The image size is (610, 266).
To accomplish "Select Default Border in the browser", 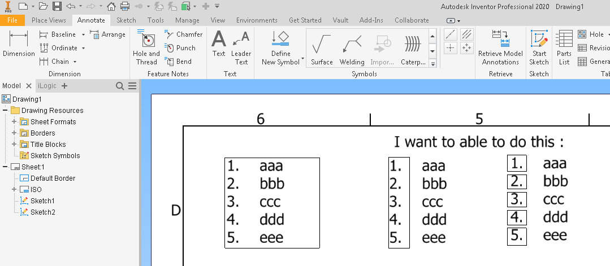I will pyautogui.click(x=47, y=178).
